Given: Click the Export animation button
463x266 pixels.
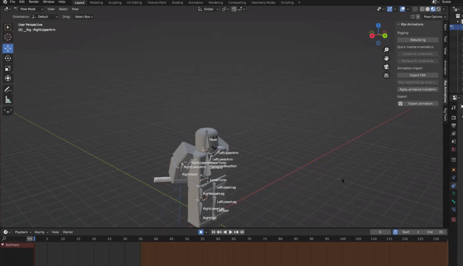Looking at the screenshot, I should [x=418, y=104].
